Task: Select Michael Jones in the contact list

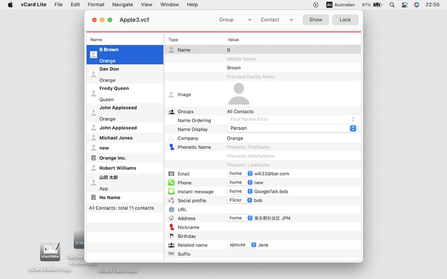Action: [116, 138]
